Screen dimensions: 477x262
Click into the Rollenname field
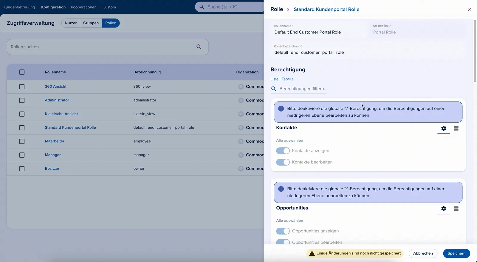coord(319,30)
